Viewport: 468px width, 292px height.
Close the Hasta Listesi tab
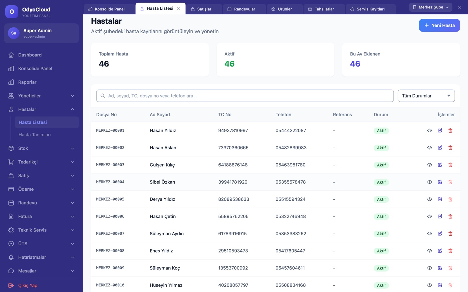178,8
